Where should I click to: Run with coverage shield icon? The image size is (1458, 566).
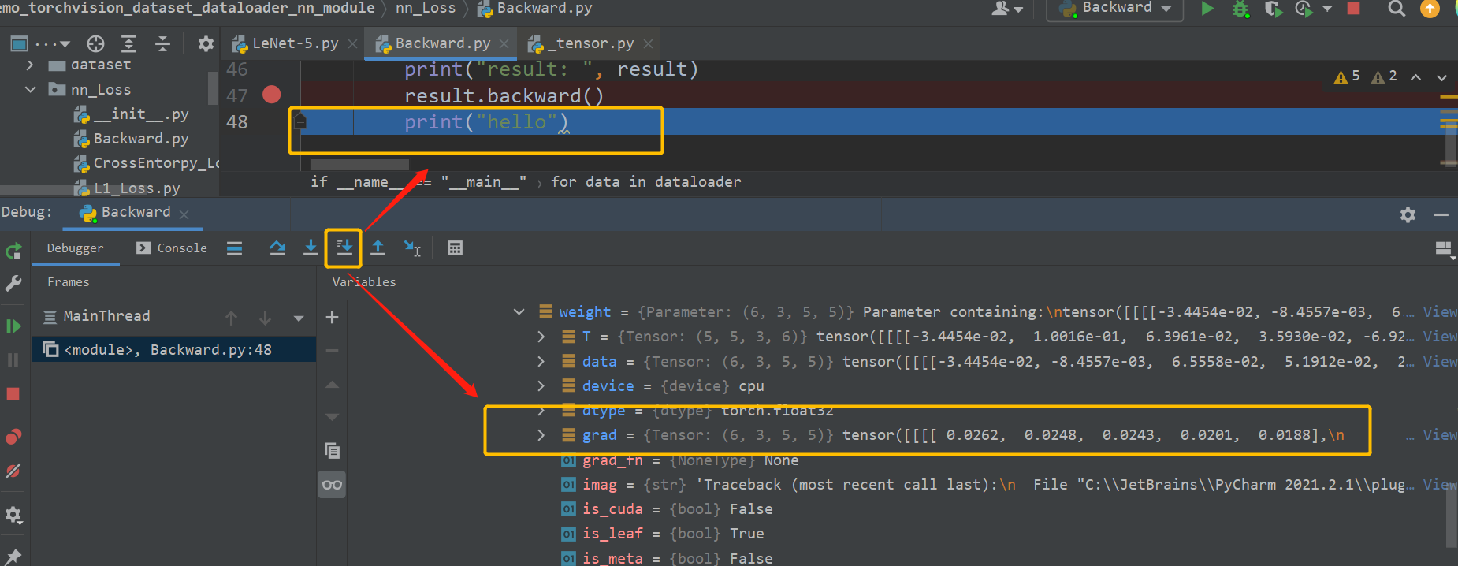pos(1273,9)
